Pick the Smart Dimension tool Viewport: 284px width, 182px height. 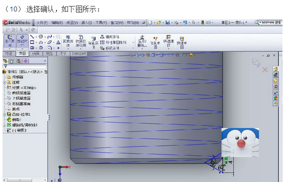tap(22, 42)
